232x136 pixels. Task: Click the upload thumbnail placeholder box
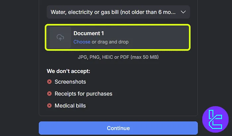coord(60,37)
